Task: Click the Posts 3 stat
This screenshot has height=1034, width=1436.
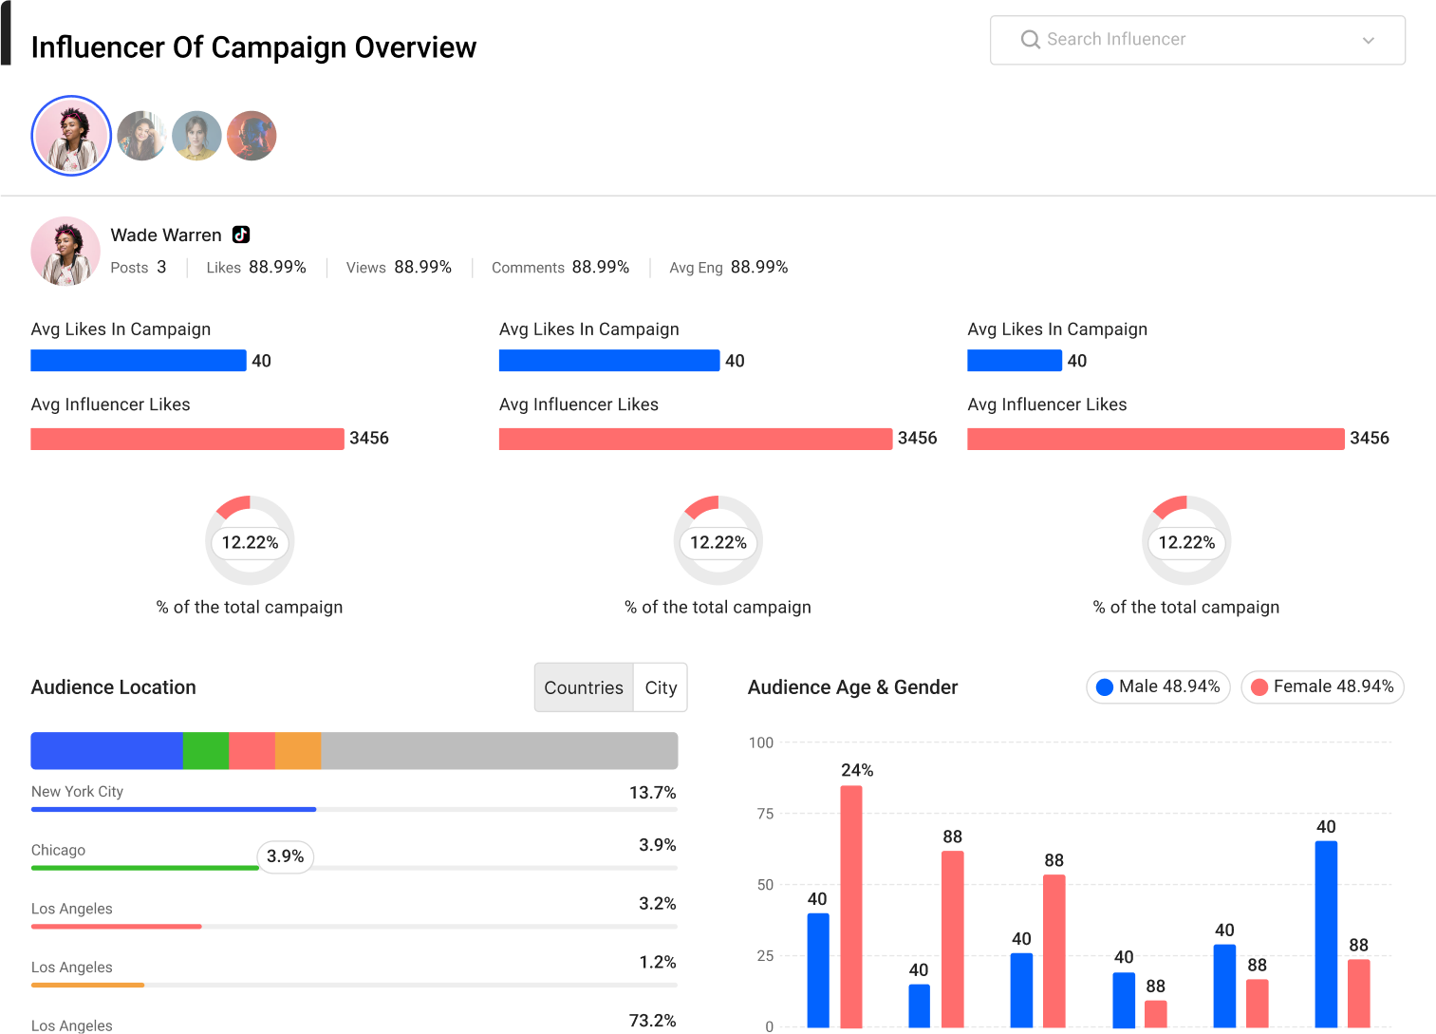Action: [139, 268]
